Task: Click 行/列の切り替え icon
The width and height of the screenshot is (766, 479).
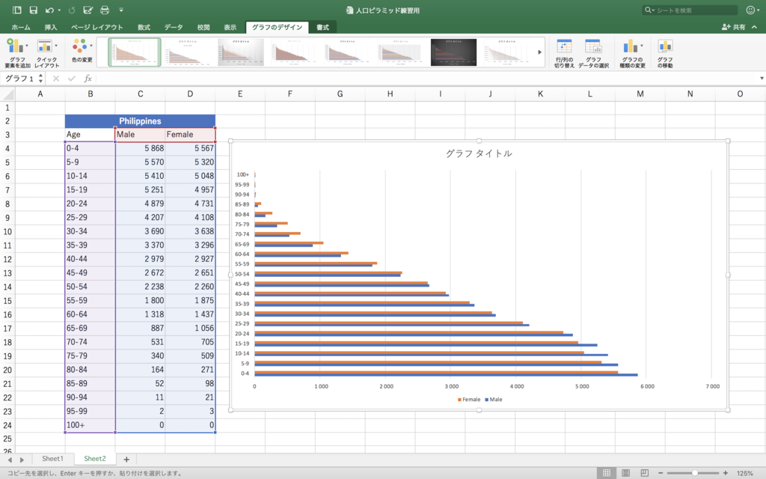Action: [x=564, y=53]
